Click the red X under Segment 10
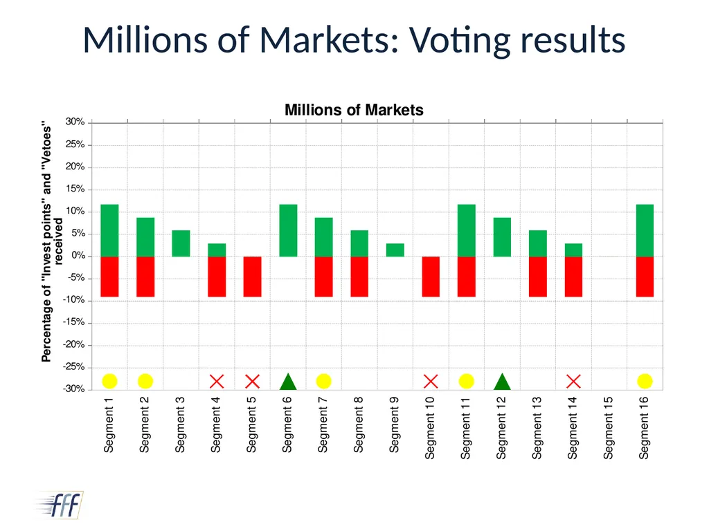Image resolution: width=709 pixels, height=531 pixels. point(431,382)
